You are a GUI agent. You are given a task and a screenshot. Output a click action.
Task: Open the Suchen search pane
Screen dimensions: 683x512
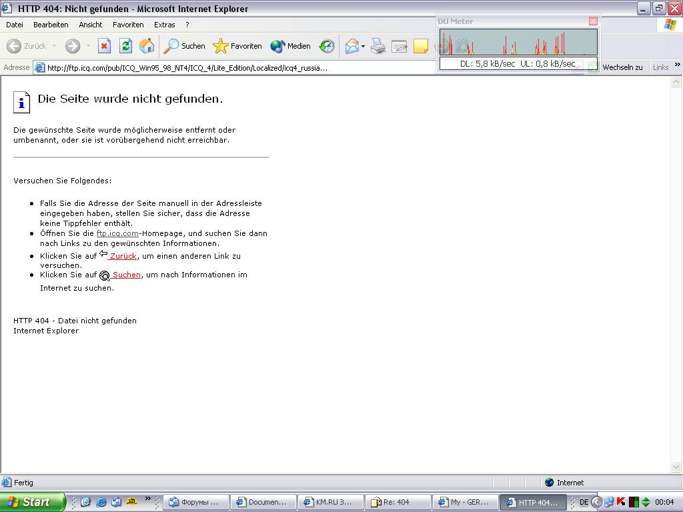(x=184, y=46)
